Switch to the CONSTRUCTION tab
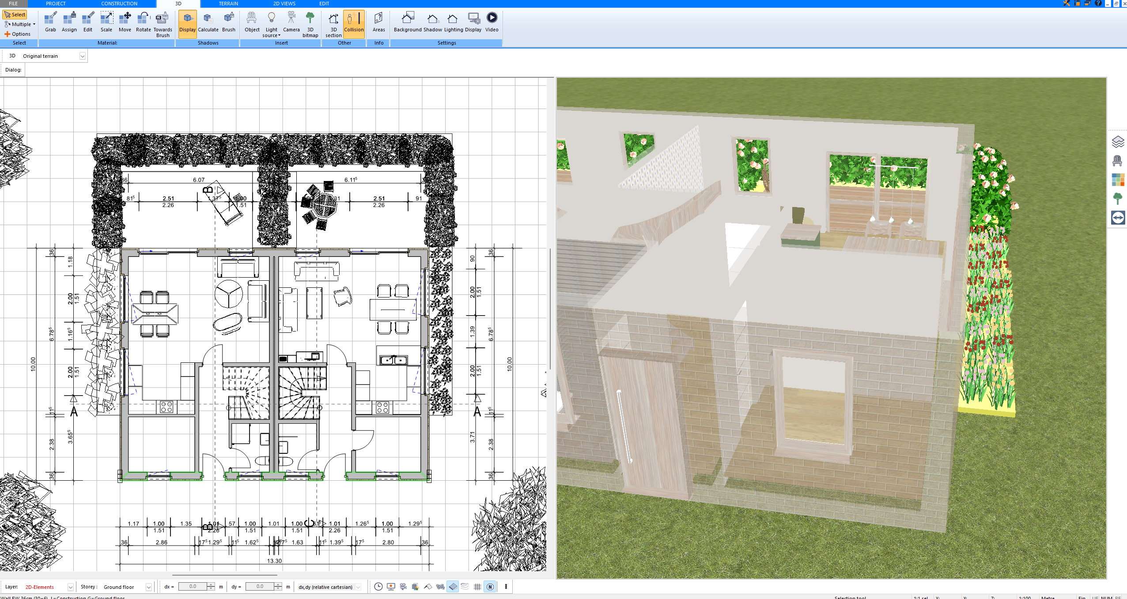The width and height of the screenshot is (1127, 599). [x=119, y=3]
